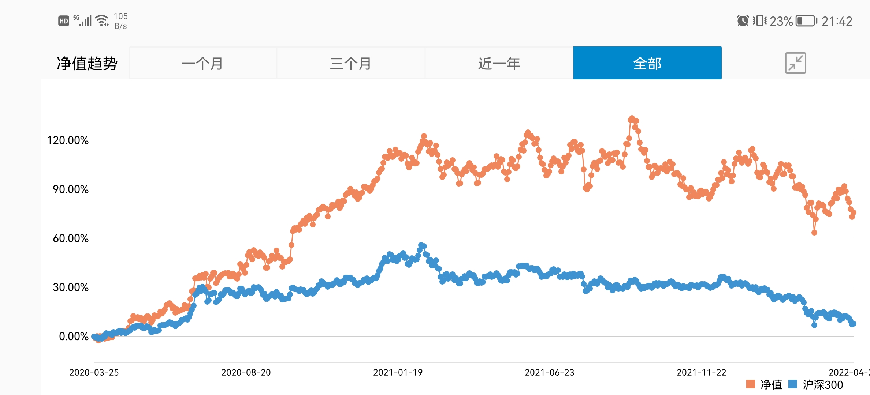Switch to the 三个月 tab
This screenshot has width=870, height=395.
click(351, 63)
